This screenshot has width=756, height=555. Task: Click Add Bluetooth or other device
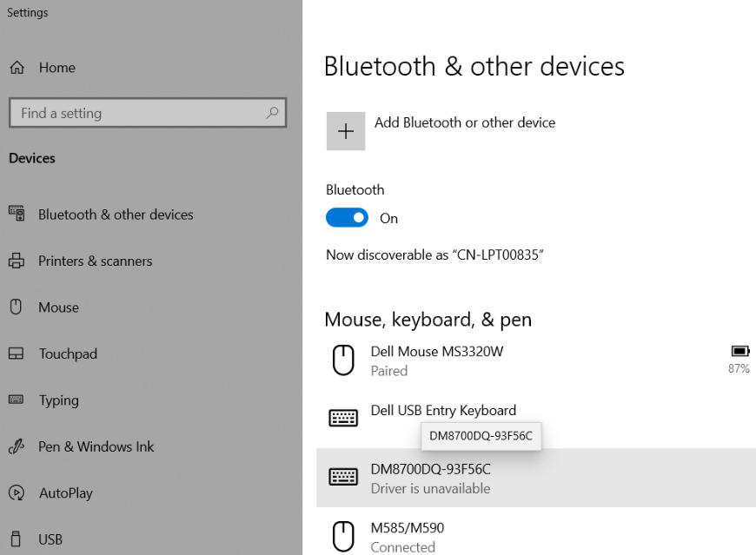pyautogui.click(x=465, y=122)
